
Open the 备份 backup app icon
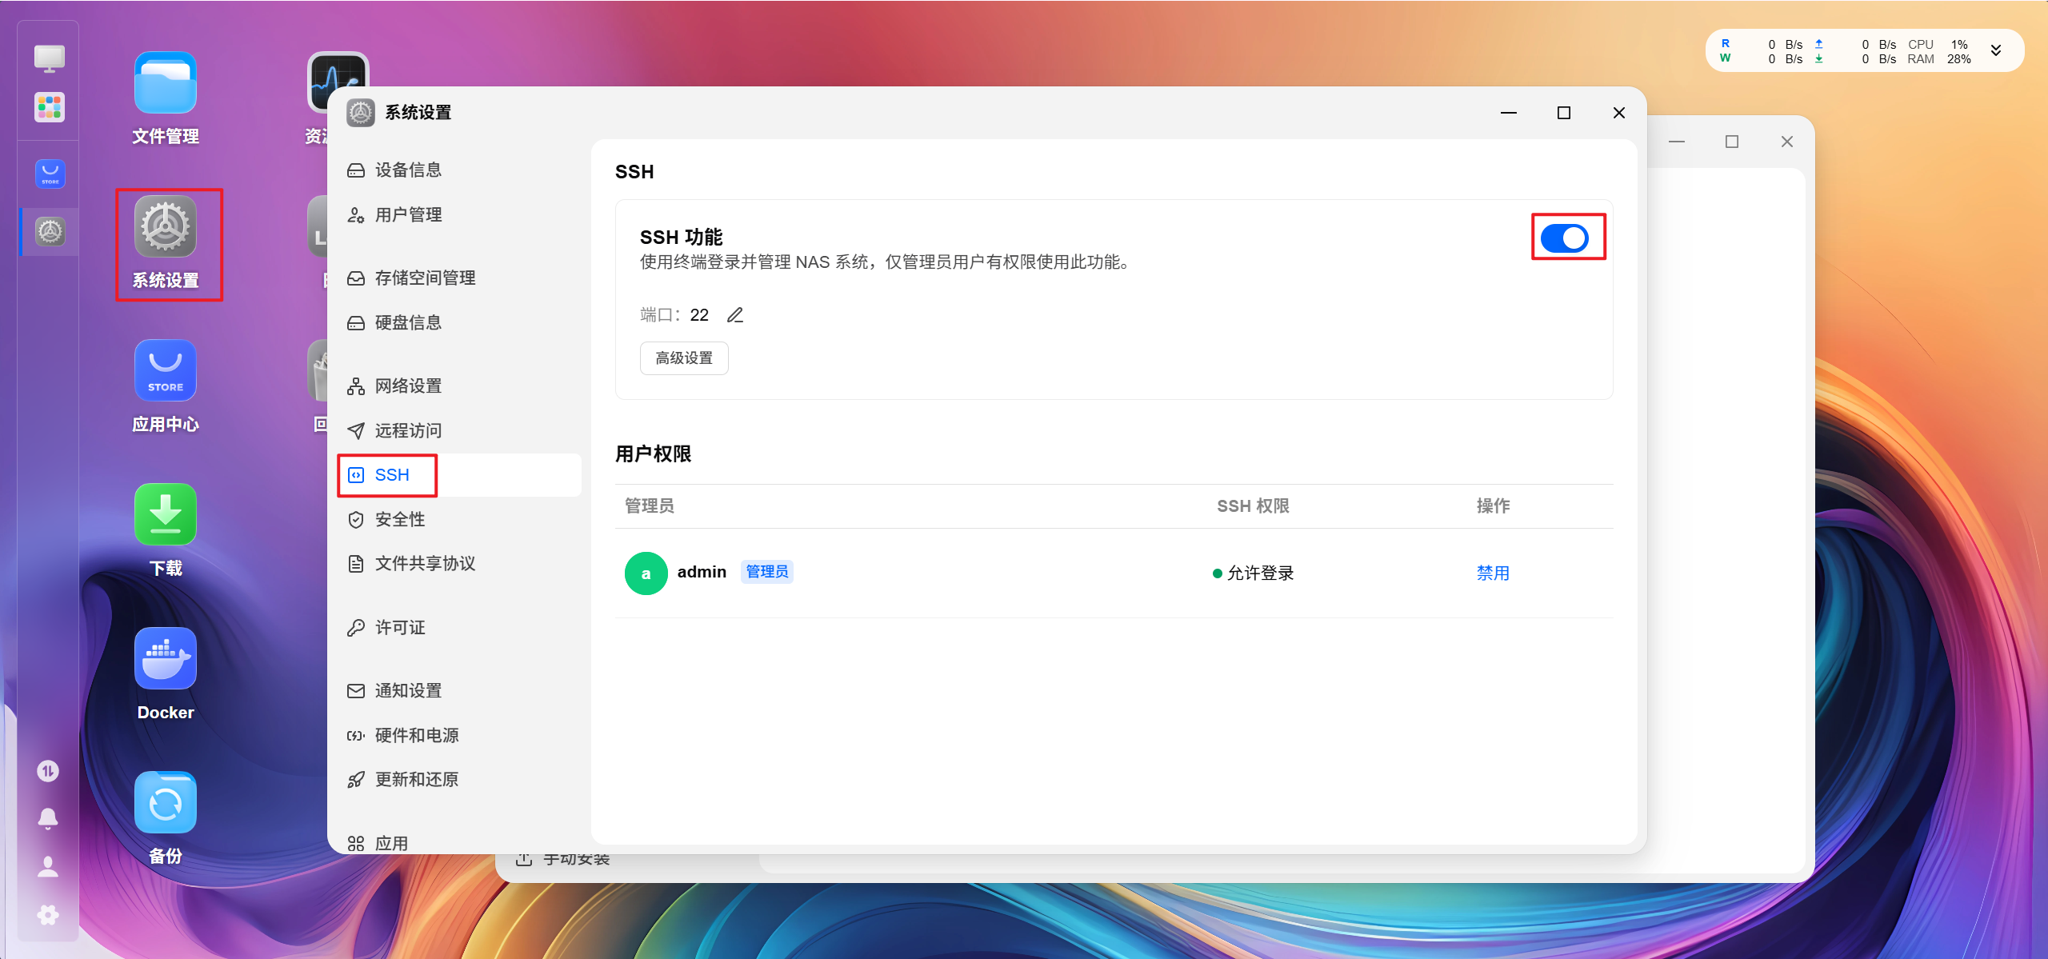click(166, 803)
